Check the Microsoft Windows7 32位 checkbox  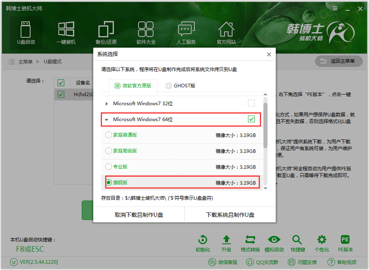coord(251,103)
